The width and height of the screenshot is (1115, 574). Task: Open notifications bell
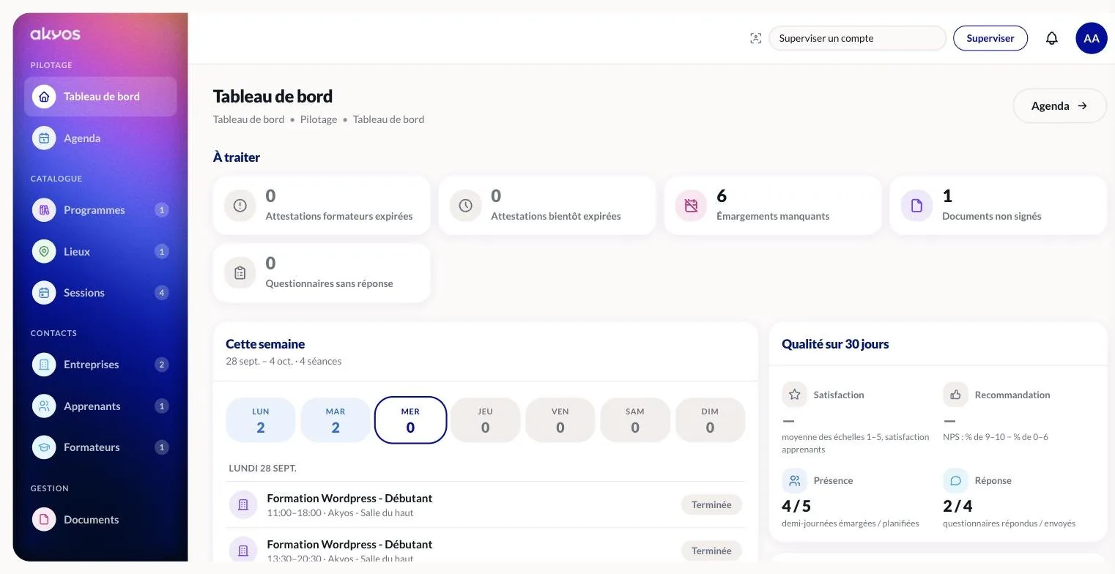pyautogui.click(x=1052, y=38)
